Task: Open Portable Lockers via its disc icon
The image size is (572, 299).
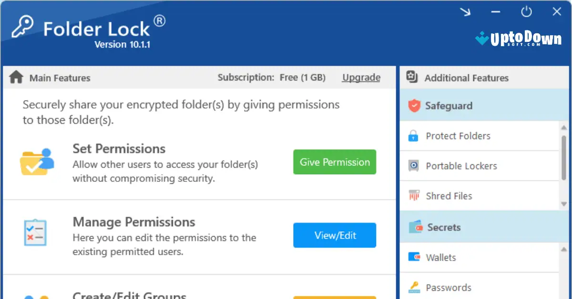Action: tap(413, 166)
